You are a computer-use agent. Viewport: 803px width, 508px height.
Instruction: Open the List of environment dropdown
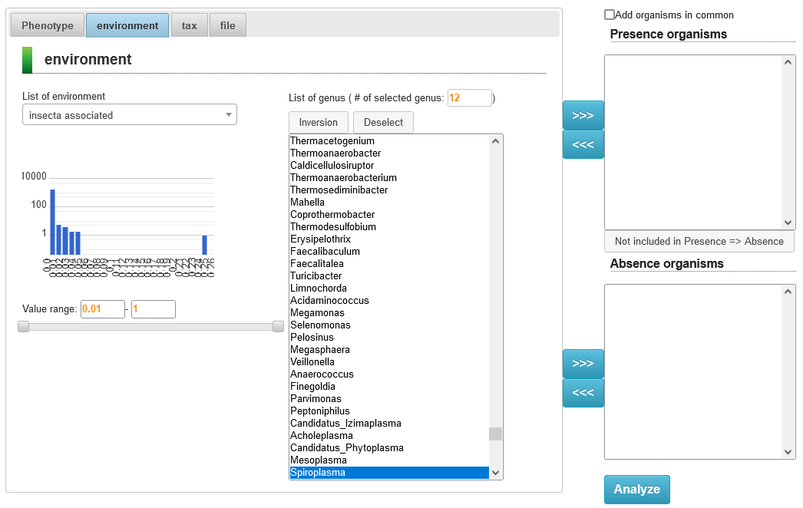pos(129,115)
